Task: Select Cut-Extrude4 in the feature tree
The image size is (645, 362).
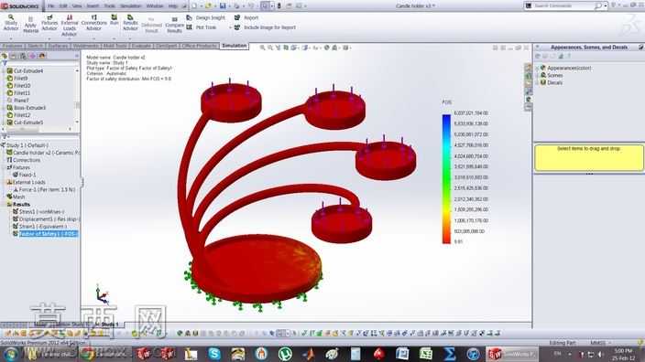Action: coord(25,71)
